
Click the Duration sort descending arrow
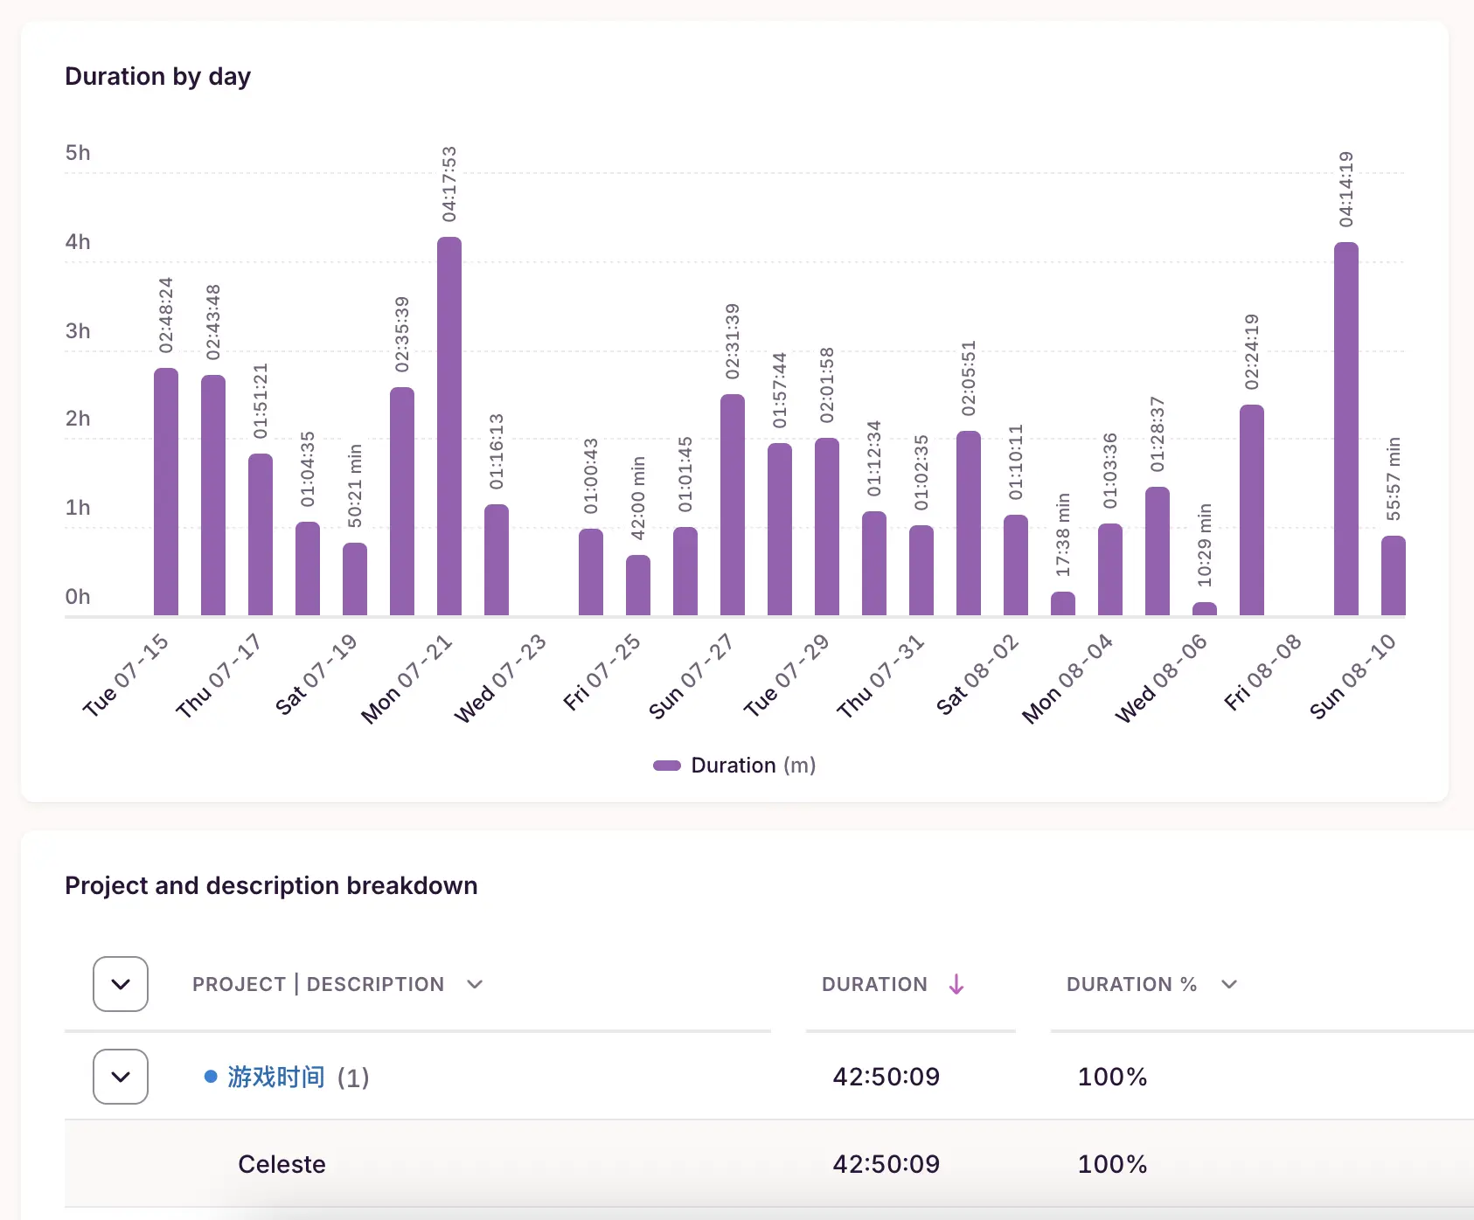pyautogui.click(x=956, y=985)
